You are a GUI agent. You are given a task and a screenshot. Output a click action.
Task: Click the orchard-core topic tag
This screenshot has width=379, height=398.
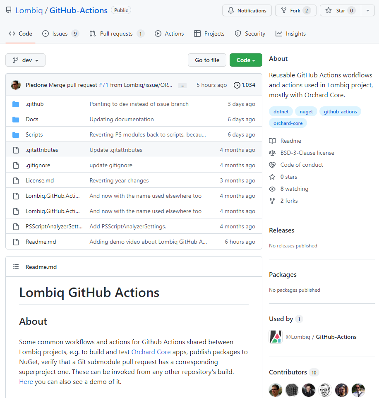pos(288,123)
